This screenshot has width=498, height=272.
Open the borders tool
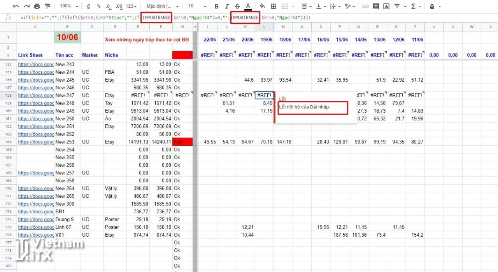click(274, 6)
